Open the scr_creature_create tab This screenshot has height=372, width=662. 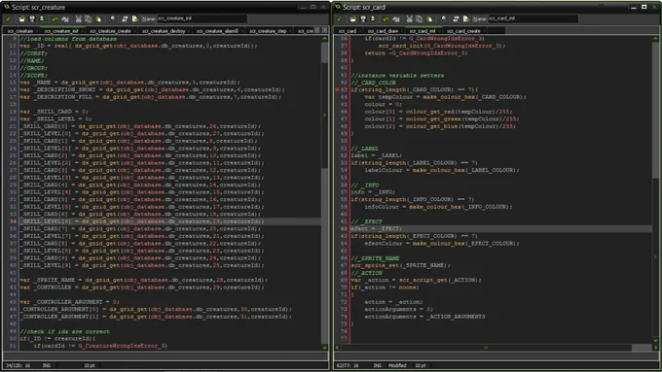pos(110,31)
